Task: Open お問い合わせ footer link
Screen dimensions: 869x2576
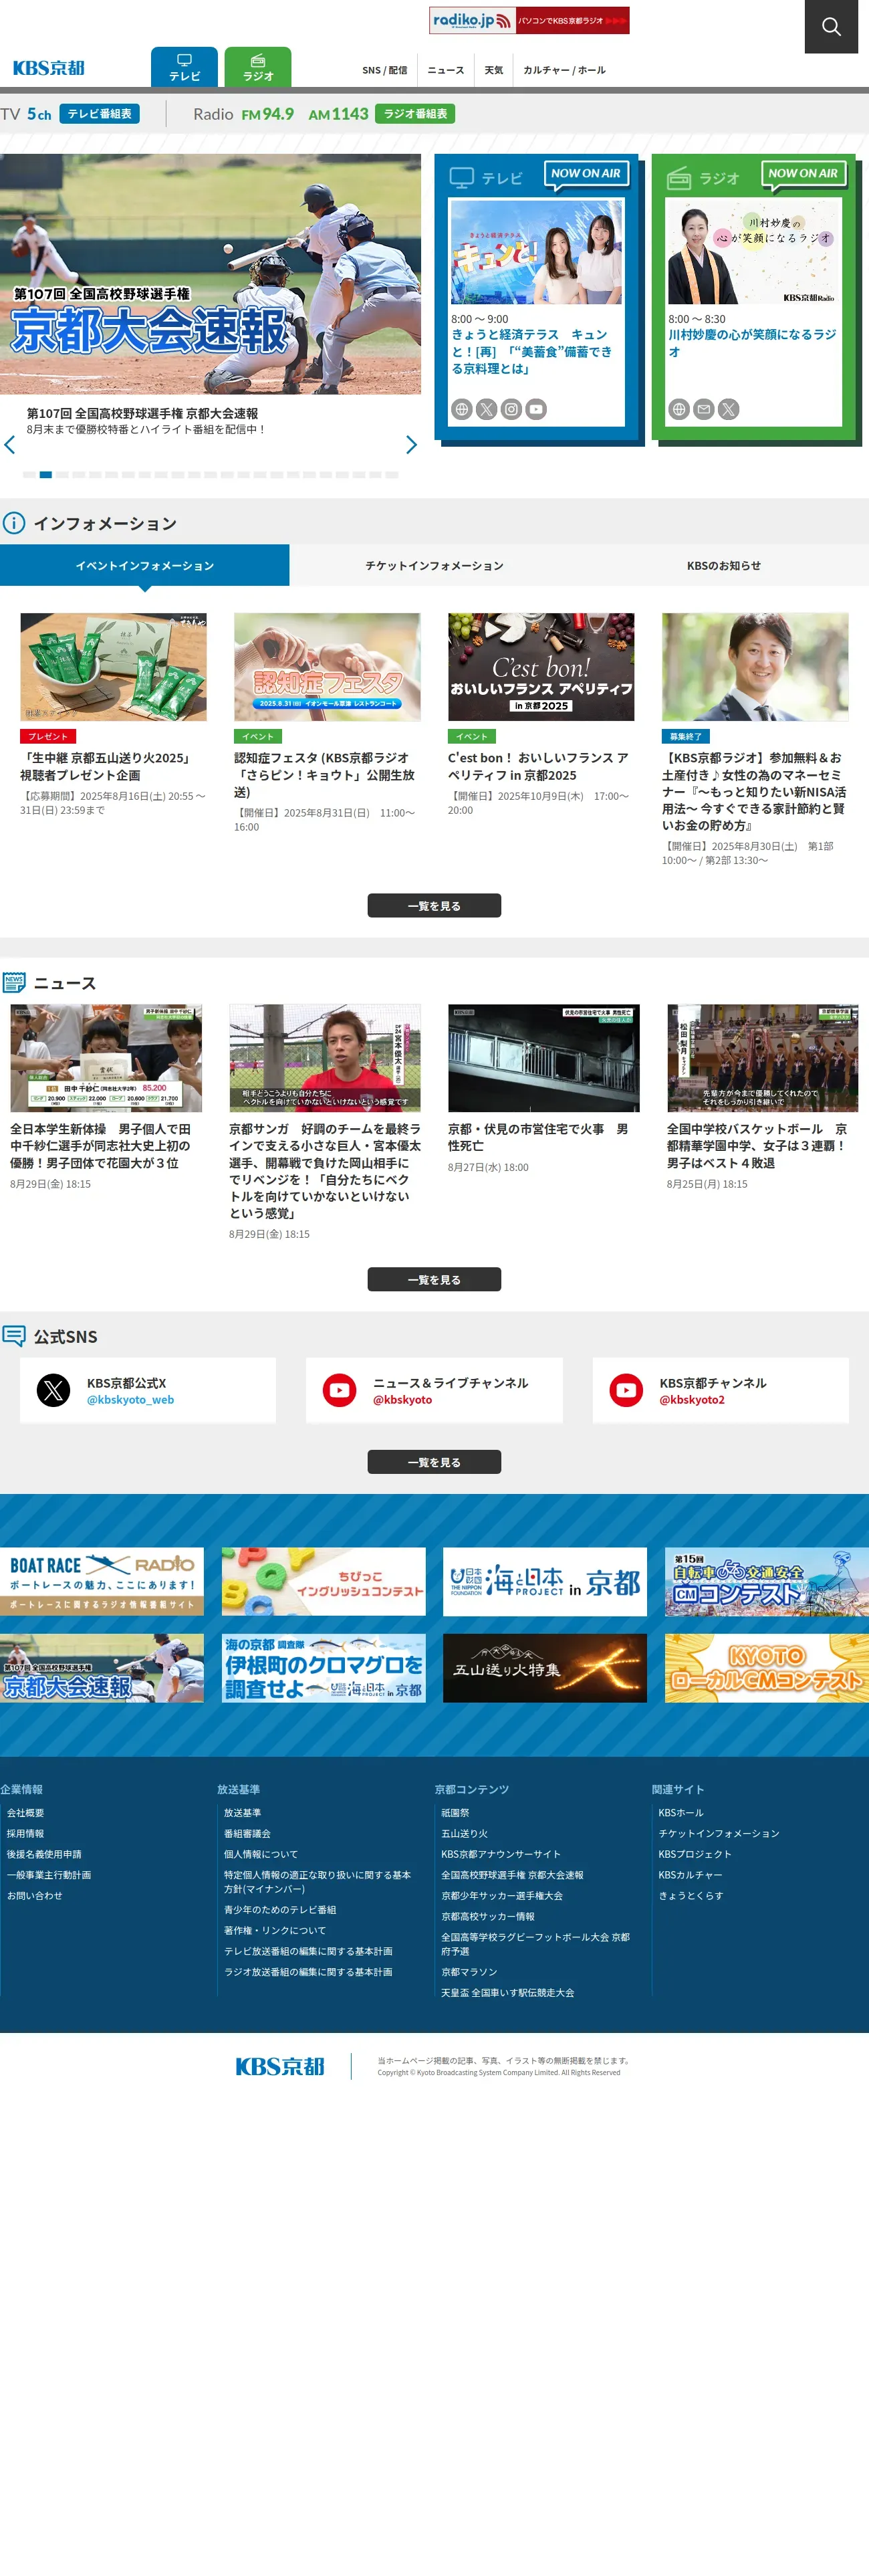Action: 34,1896
